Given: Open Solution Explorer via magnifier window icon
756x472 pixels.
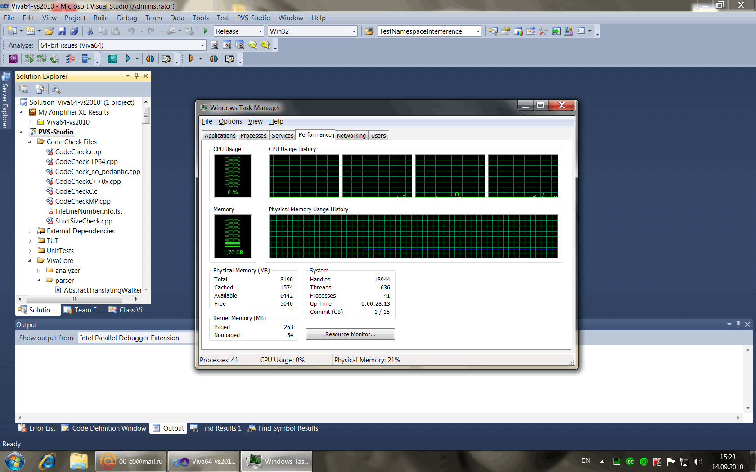Looking at the screenshot, I should coord(493,31).
